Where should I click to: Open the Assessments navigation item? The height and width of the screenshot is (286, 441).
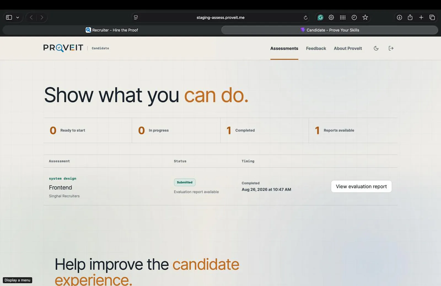tap(284, 48)
